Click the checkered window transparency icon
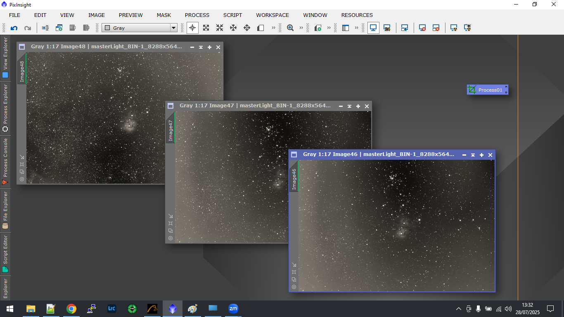This screenshot has height=317, width=564. (346, 28)
